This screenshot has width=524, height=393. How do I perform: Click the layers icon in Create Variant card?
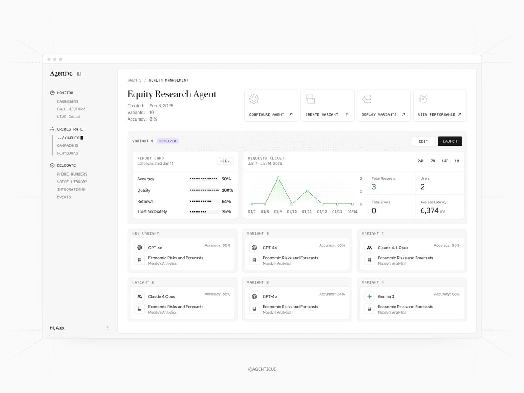click(x=310, y=99)
